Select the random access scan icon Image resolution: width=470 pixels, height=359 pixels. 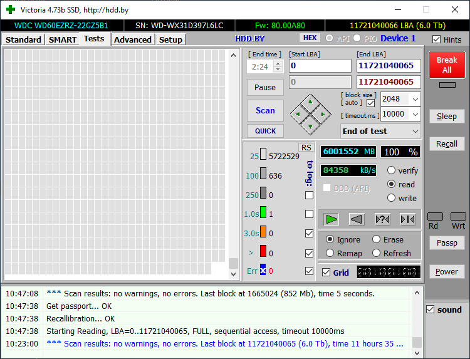coord(382,219)
